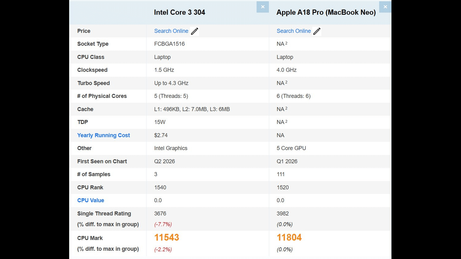
Task: Click the Single Thread Rating label
Action: (104, 214)
